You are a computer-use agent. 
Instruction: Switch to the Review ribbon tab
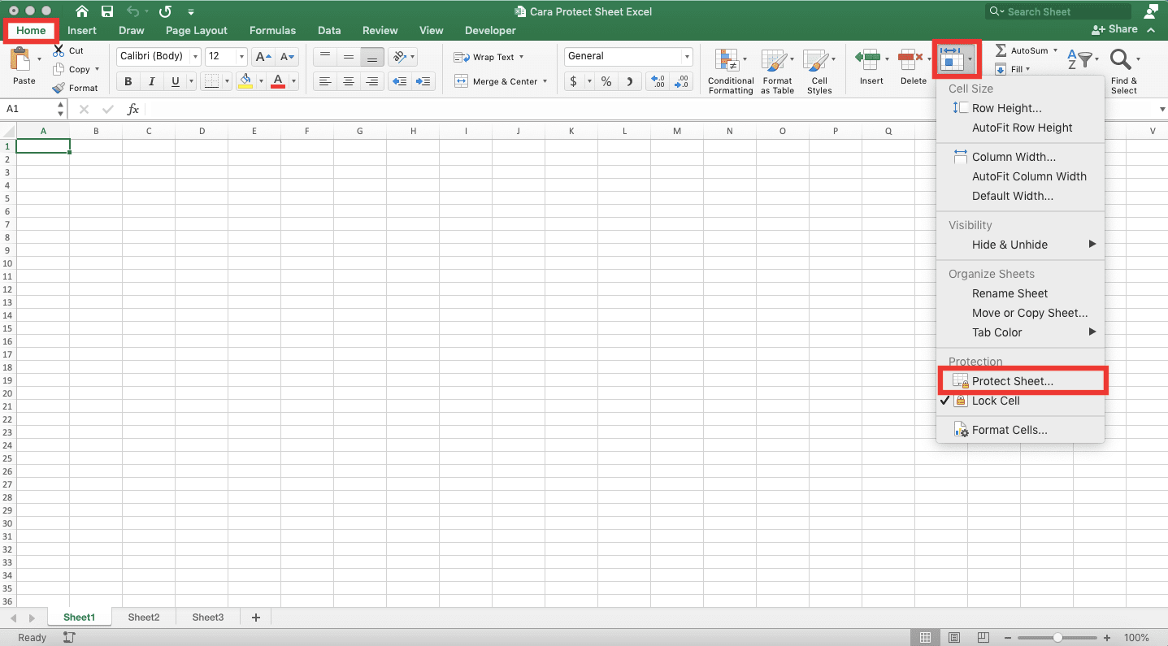[x=380, y=30]
